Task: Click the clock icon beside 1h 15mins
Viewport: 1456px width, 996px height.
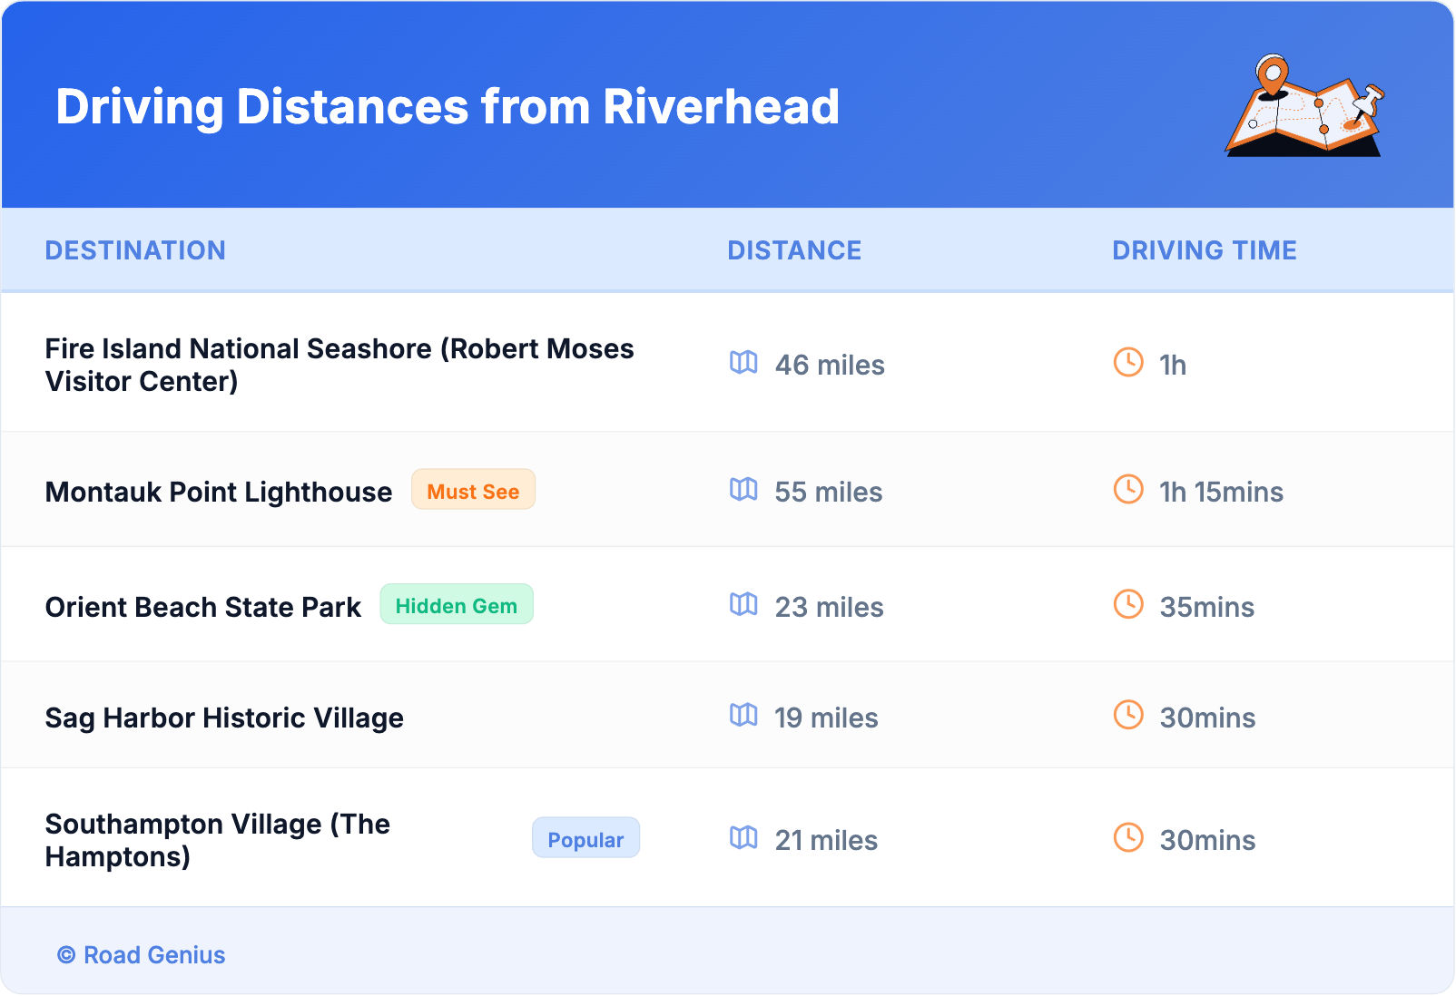Action: 1128,489
